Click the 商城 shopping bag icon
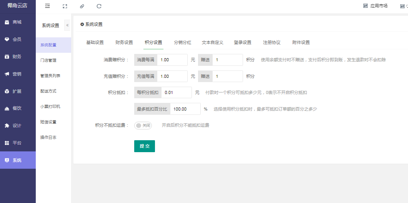This screenshot has width=408, height=203. coord(7,22)
